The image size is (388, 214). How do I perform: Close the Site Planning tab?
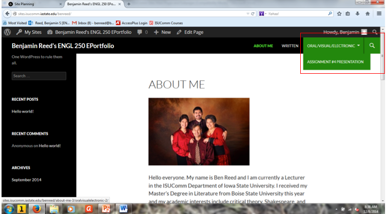coord(61,4)
